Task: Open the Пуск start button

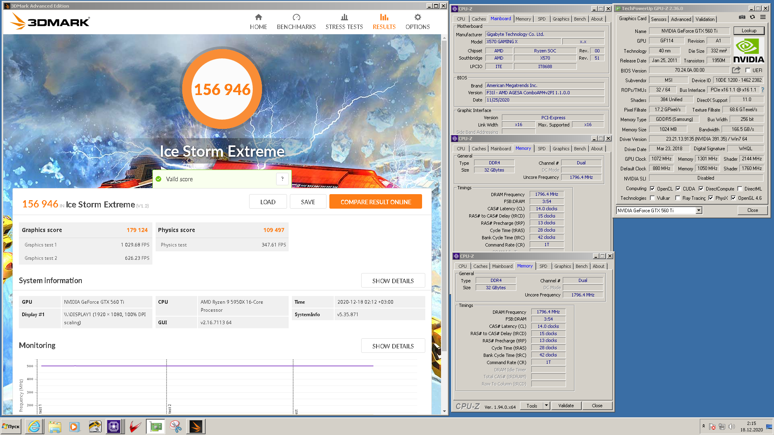Action: tap(11, 427)
